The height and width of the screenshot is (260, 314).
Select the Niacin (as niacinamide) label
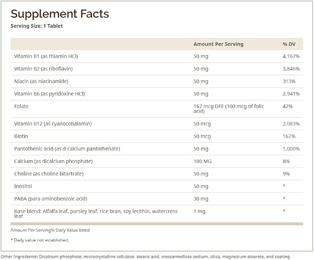tap(41, 81)
